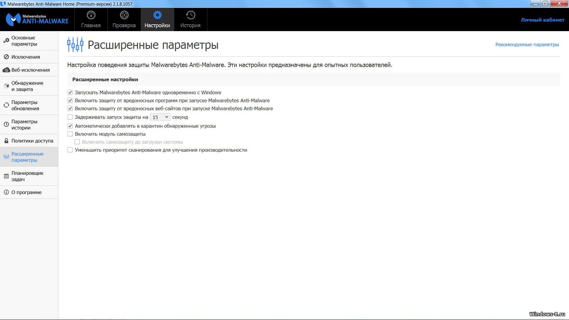Click the История clock icon
569x320 pixels.
(190, 15)
